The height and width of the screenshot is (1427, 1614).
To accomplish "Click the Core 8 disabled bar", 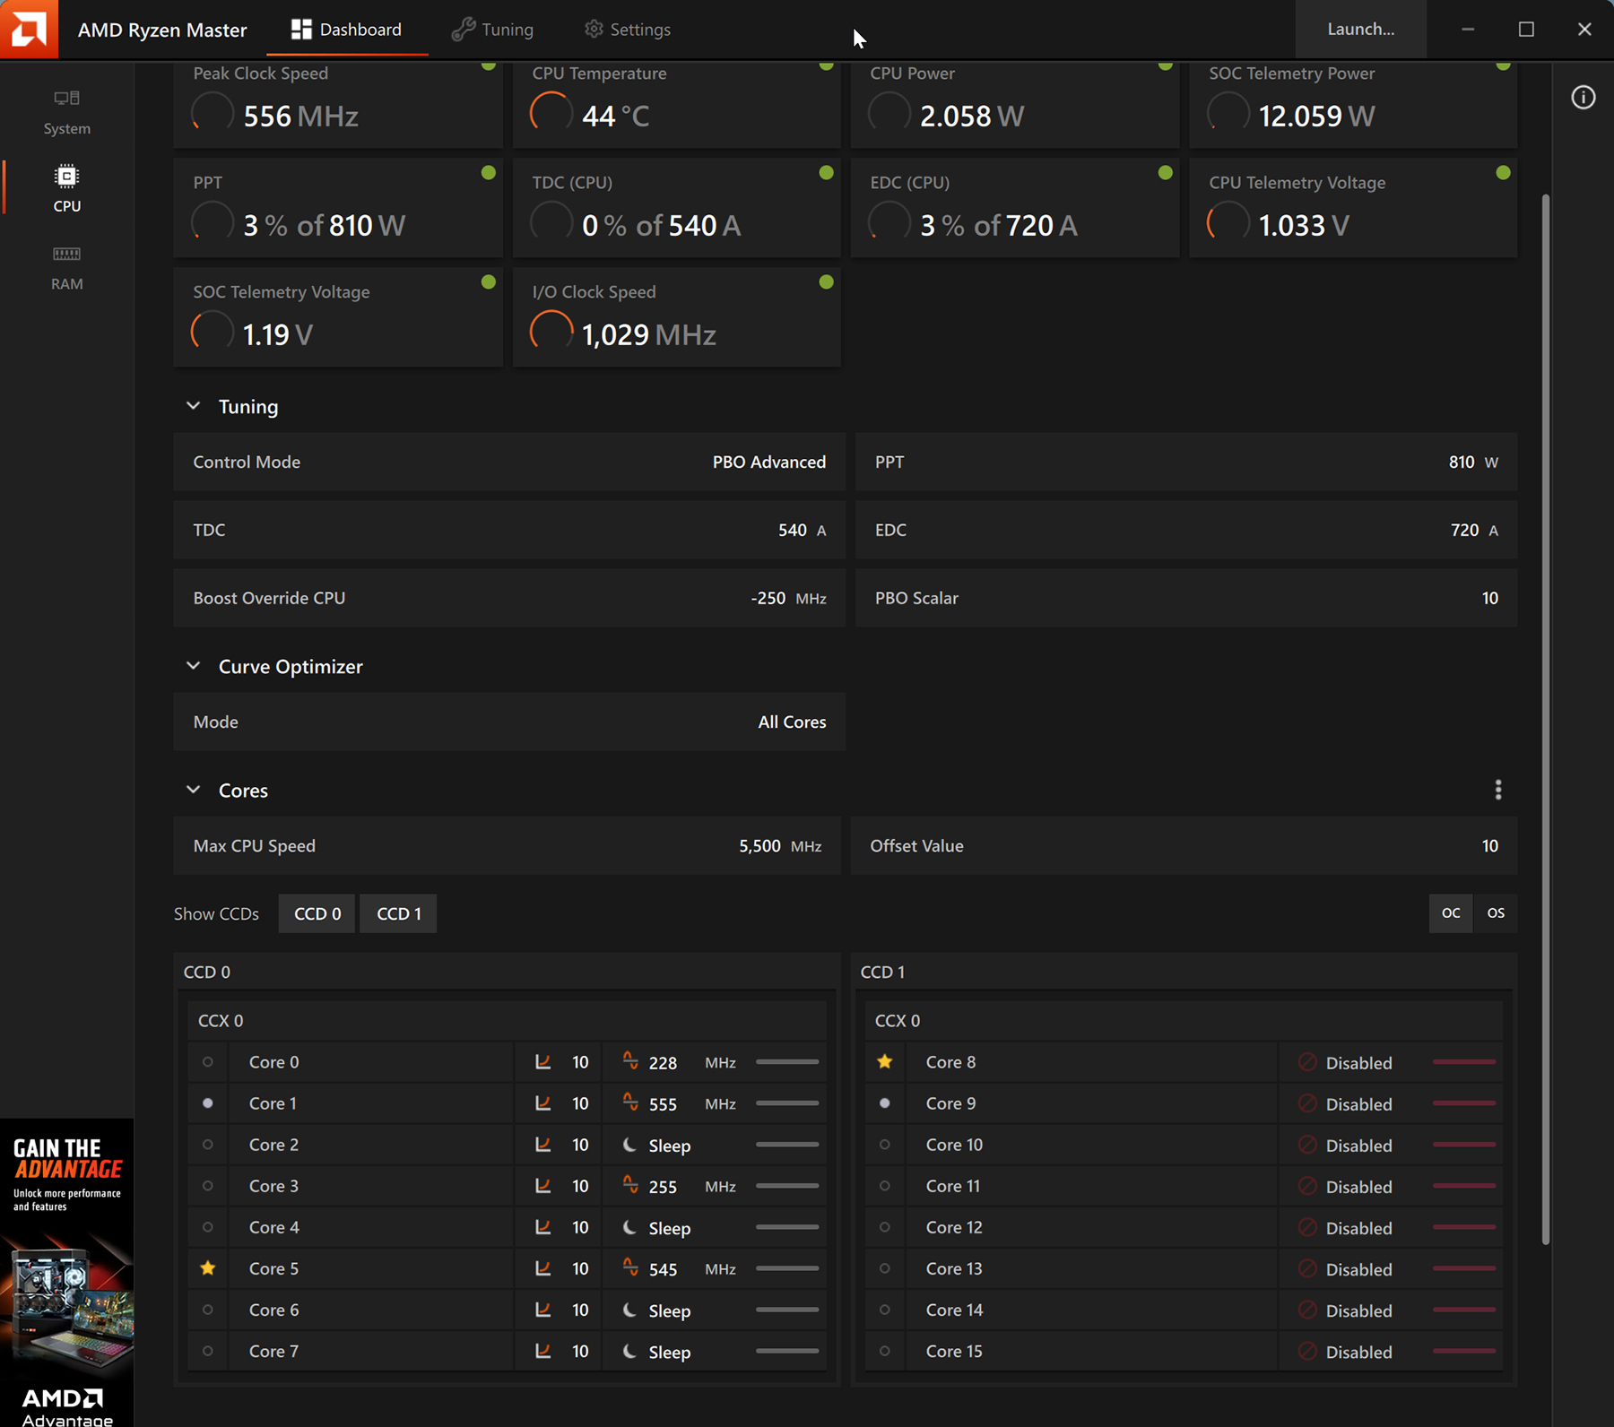I will [x=1464, y=1062].
